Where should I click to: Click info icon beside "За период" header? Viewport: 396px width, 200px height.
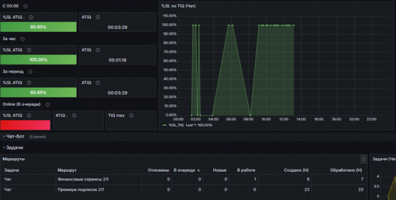[x=30, y=72]
